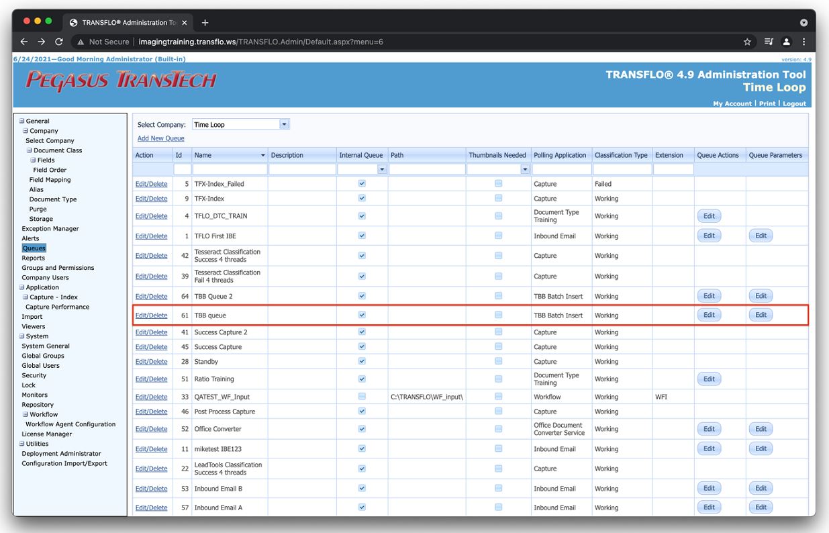Click the Not Secure warning icon
Image resolution: width=829 pixels, height=533 pixels.
(x=81, y=42)
